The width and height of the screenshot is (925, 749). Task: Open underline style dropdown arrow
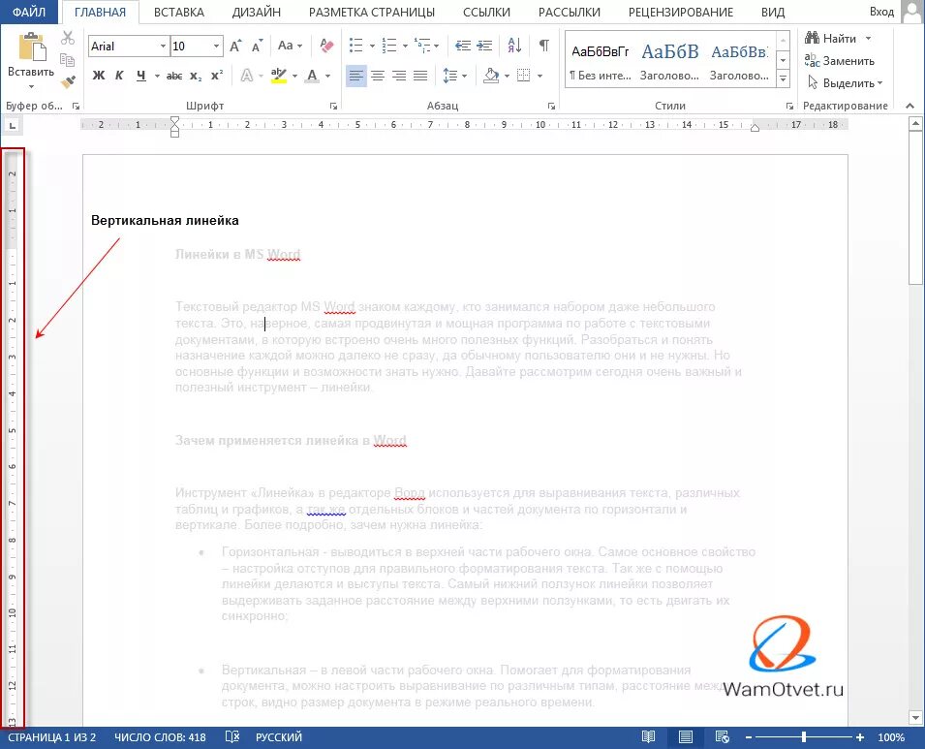157,76
